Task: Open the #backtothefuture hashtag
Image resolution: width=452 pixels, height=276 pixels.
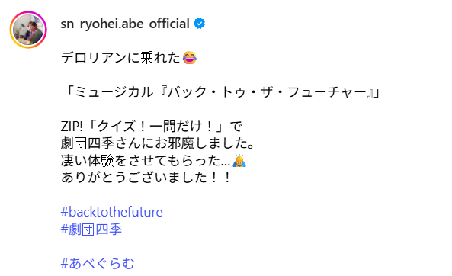Action: 112,212
